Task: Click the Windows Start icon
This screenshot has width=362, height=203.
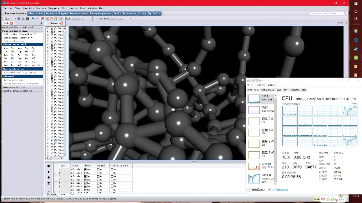Action: [x=356, y=4]
